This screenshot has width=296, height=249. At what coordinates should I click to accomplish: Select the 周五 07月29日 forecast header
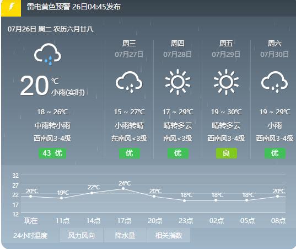click(226, 49)
